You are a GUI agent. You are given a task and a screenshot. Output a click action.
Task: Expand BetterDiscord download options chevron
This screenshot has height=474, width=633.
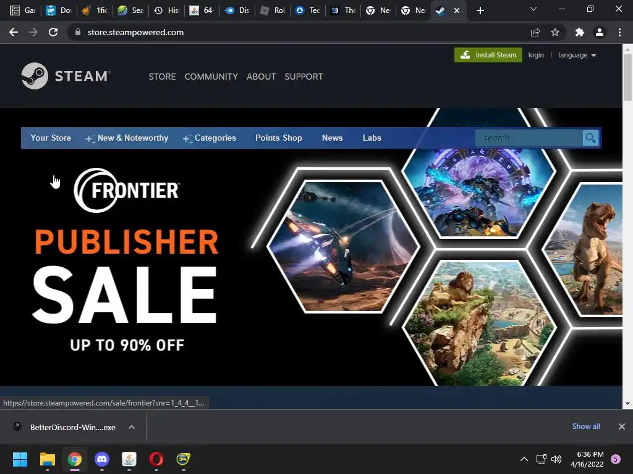pos(132,427)
